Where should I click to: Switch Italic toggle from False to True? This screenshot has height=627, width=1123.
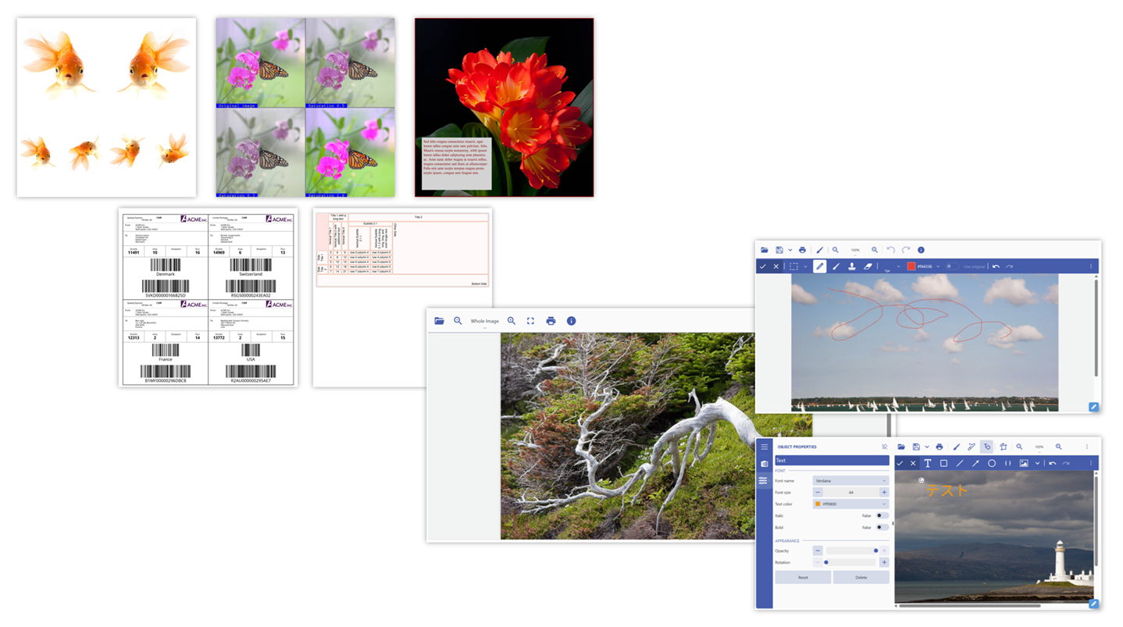coord(882,516)
